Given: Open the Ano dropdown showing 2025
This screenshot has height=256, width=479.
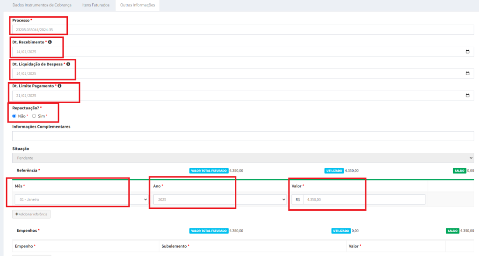Looking at the screenshot, I should click(219, 199).
